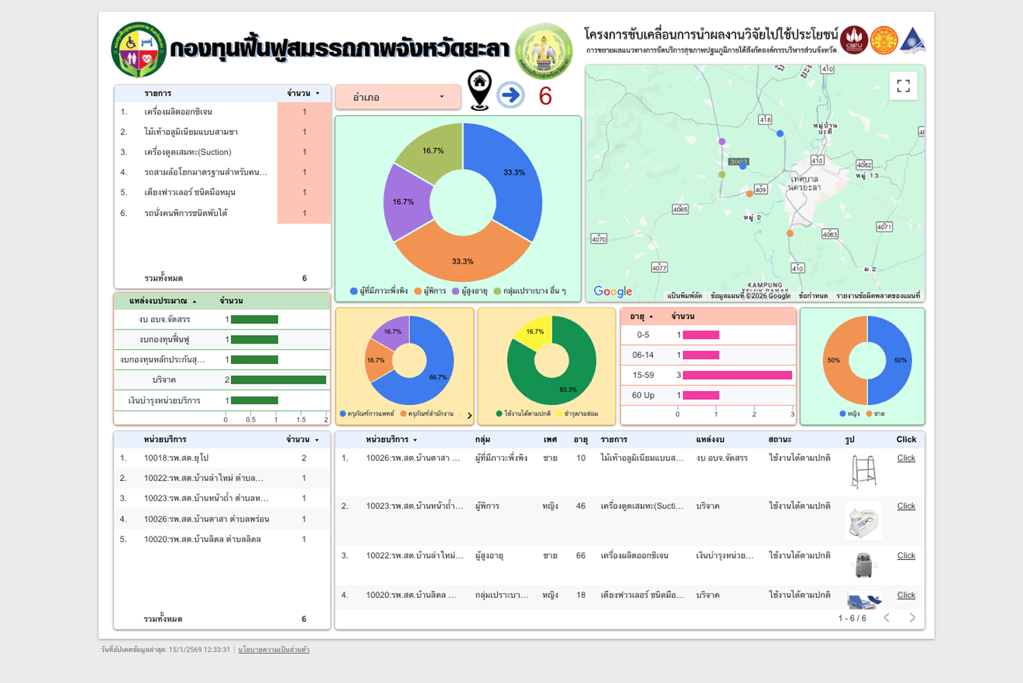This screenshot has width=1023, height=683.
Task: Open the Click link for oxygen concentrator row
Action: pos(906,556)
